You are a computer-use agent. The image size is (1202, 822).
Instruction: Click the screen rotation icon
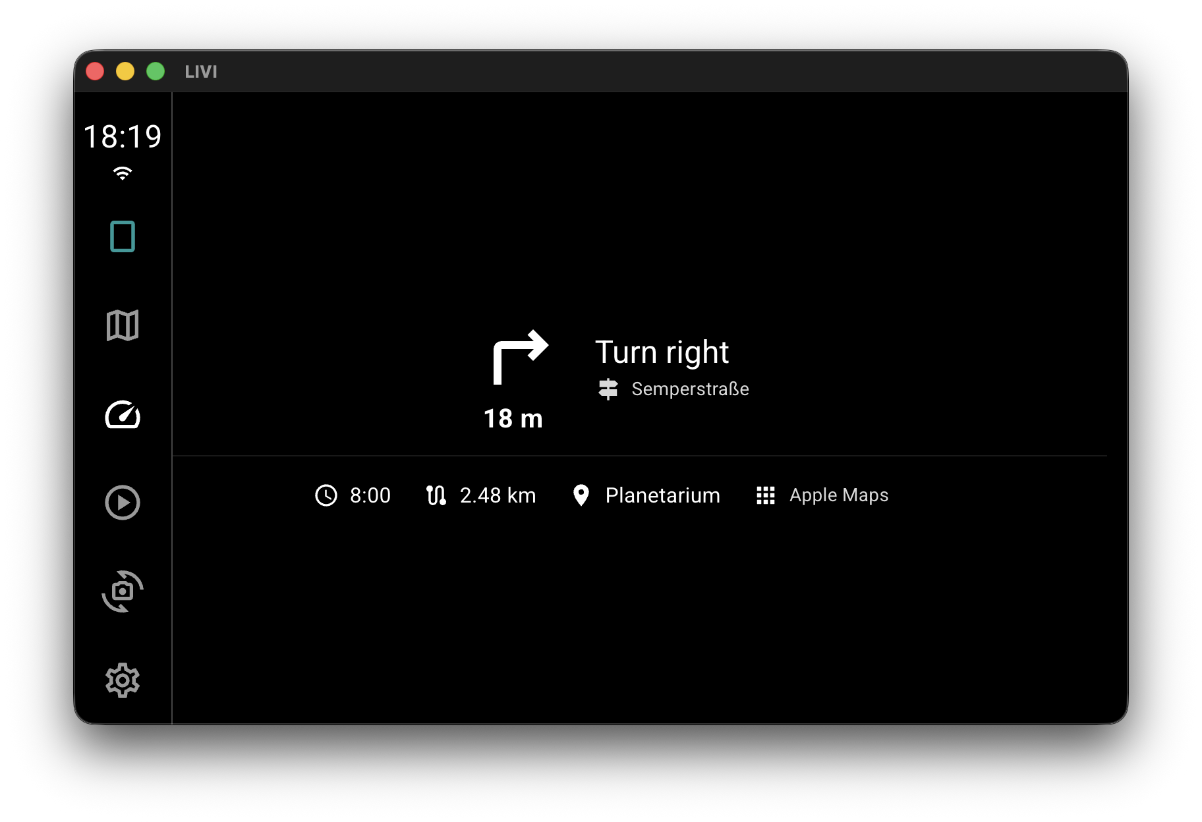click(123, 591)
